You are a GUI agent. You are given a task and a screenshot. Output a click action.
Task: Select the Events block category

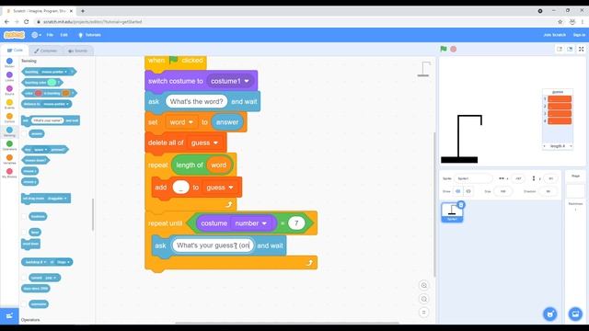pyautogui.click(x=9, y=104)
